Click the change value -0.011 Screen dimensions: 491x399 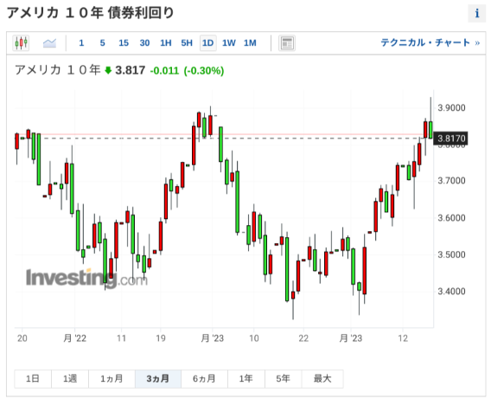pos(164,70)
